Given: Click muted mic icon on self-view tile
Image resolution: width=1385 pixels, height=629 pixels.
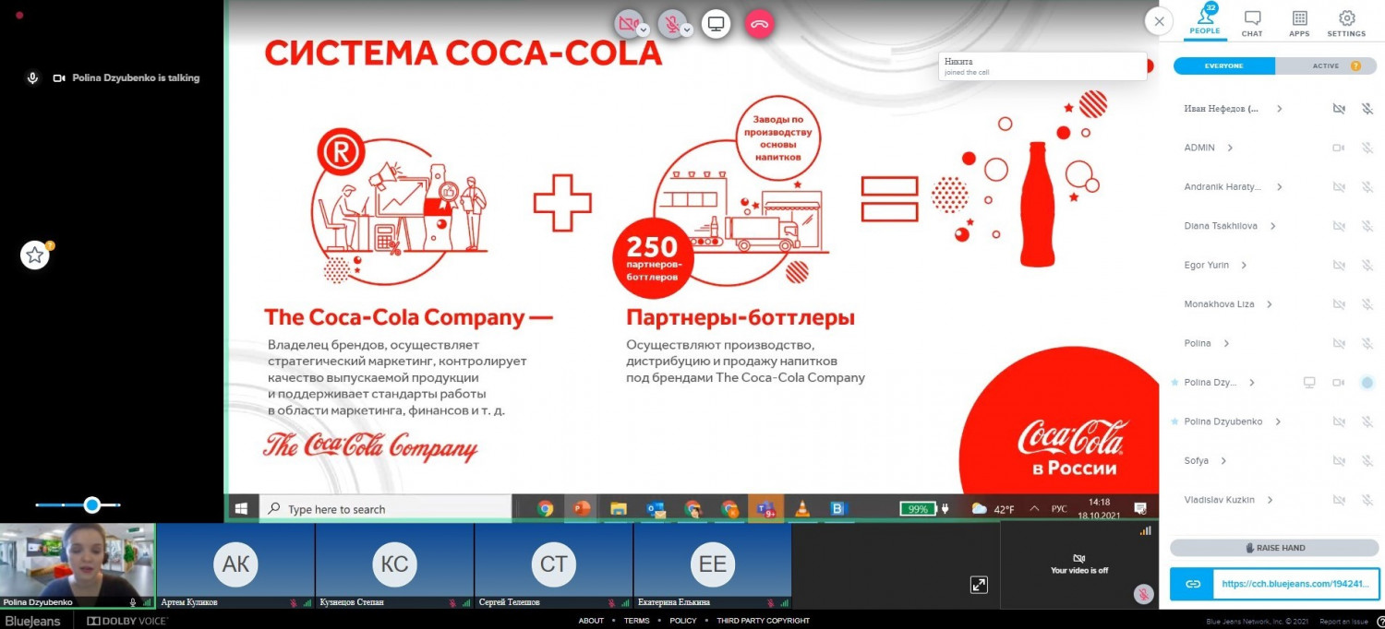Looking at the screenshot, I should [x=1143, y=594].
